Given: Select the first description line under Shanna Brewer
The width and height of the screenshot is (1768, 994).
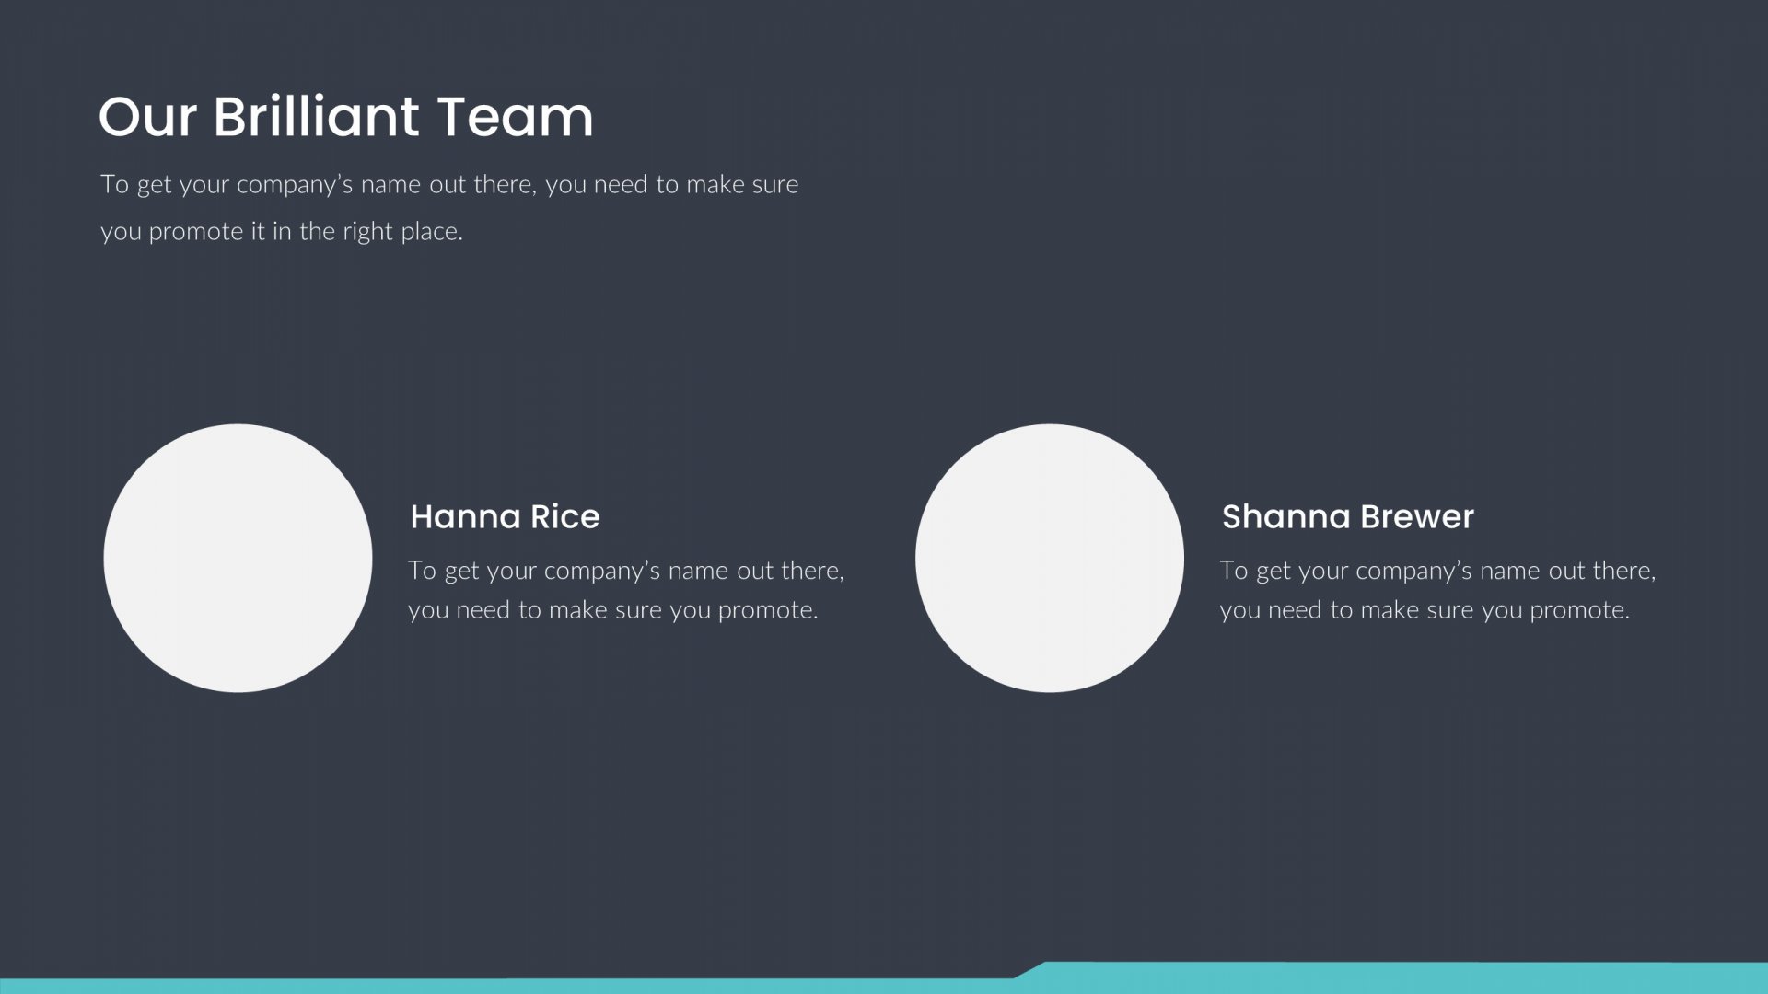Looking at the screenshot, I should click(x=1437, y=571).
